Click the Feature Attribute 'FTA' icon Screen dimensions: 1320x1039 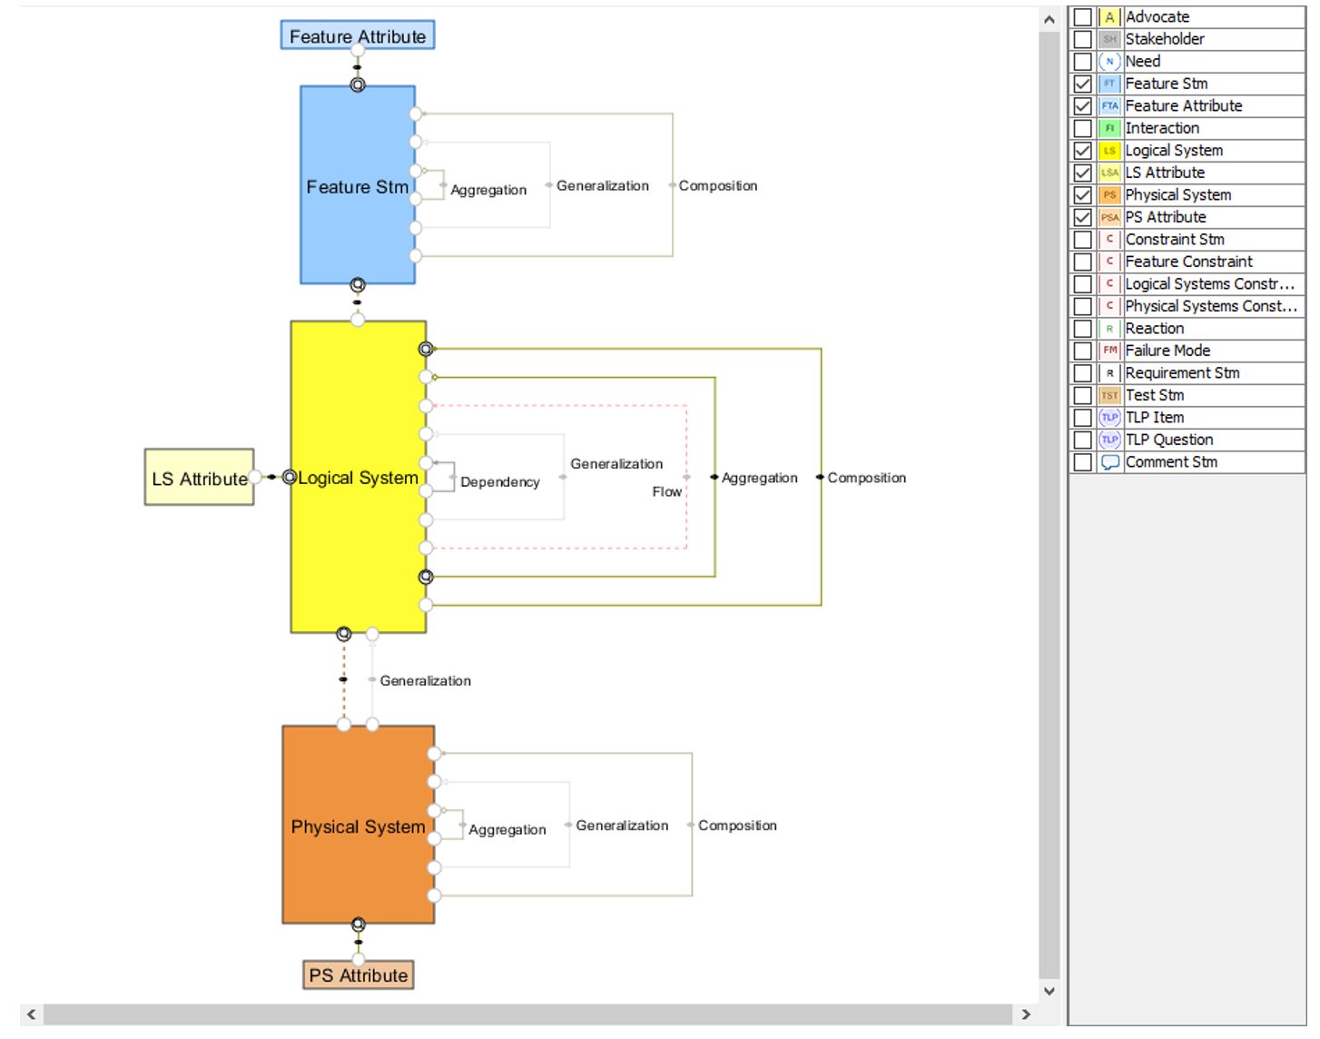1108,105
